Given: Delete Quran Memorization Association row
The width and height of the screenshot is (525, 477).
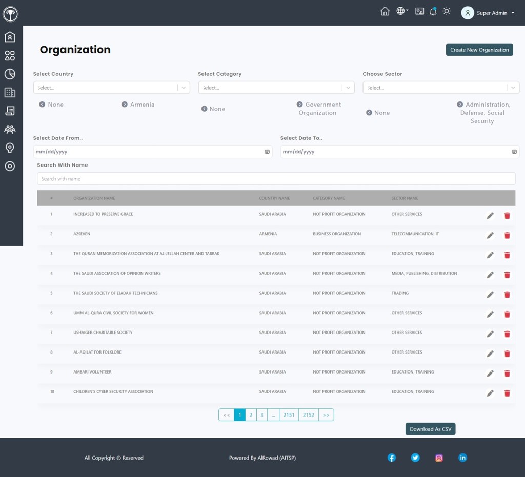Looking at the screenshot, I should 507,255.
